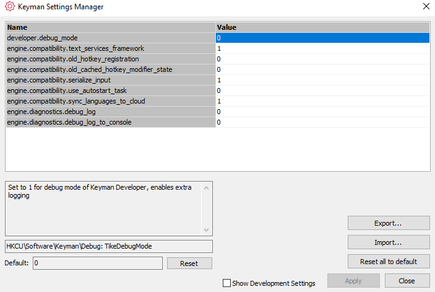Screen dimensions: 435x292
Task: Click the Reset button beside Default field
Action: coord(189,263)
